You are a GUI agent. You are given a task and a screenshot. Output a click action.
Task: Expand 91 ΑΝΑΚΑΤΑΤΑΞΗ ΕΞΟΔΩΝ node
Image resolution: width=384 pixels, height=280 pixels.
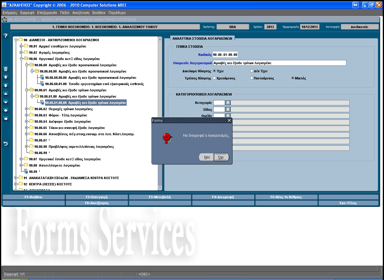coord(16,178)
